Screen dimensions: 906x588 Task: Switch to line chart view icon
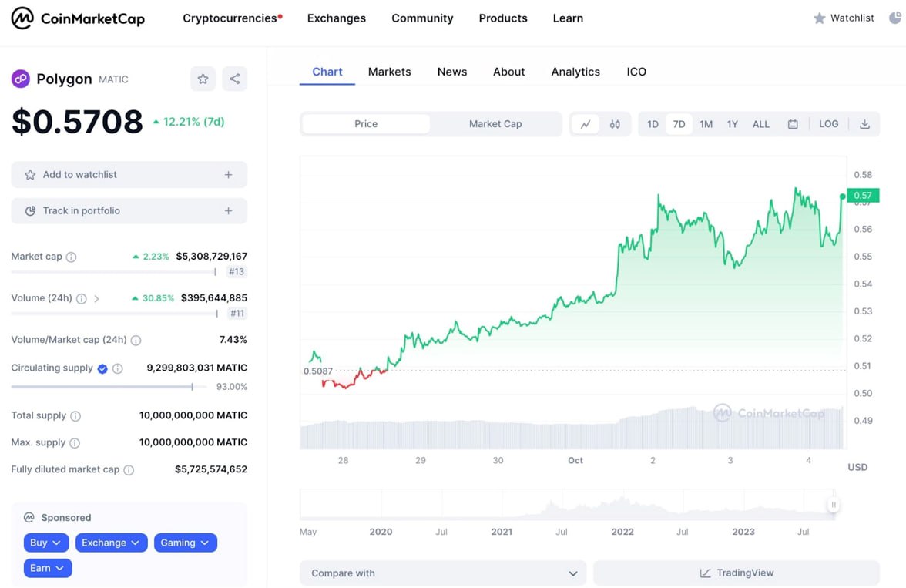point(586,124)
